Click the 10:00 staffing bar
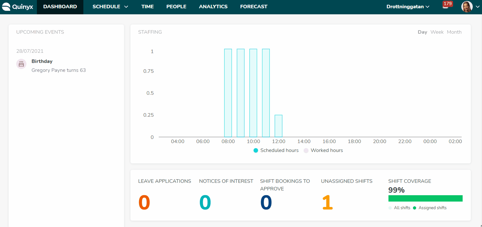Screen dimensions: 482x227 pyautogui.click(x=253, y=93)
